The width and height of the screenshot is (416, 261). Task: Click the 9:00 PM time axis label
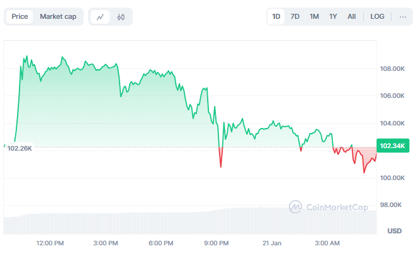(216, 243)
